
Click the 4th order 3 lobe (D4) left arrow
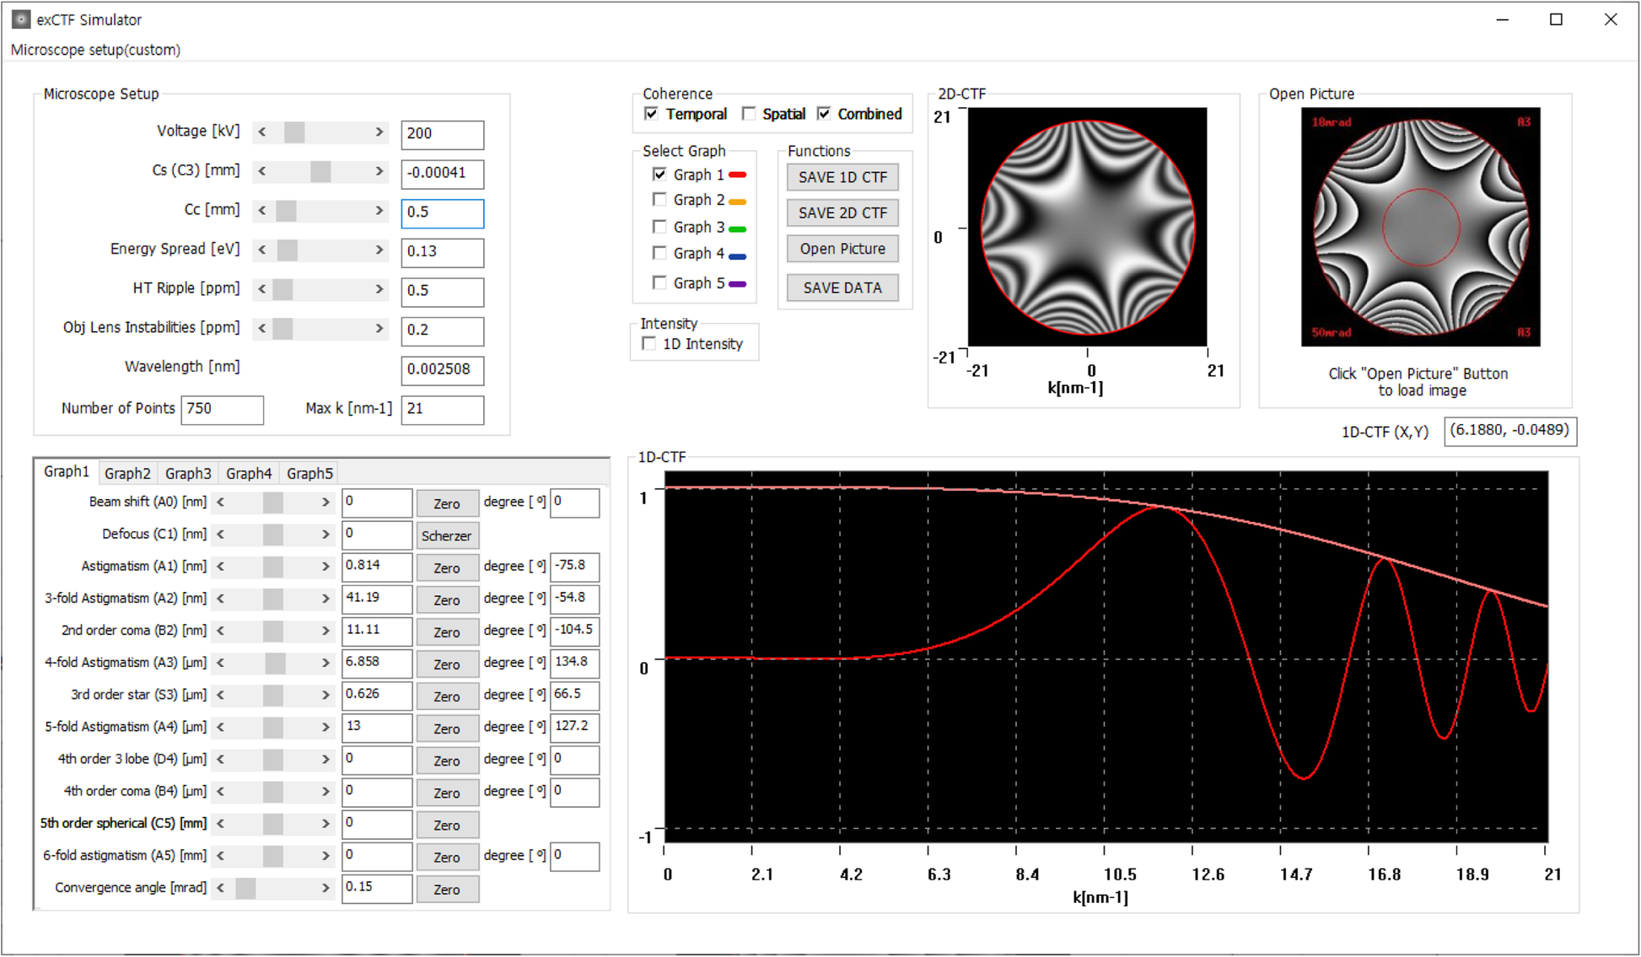(x=221, y=760)
